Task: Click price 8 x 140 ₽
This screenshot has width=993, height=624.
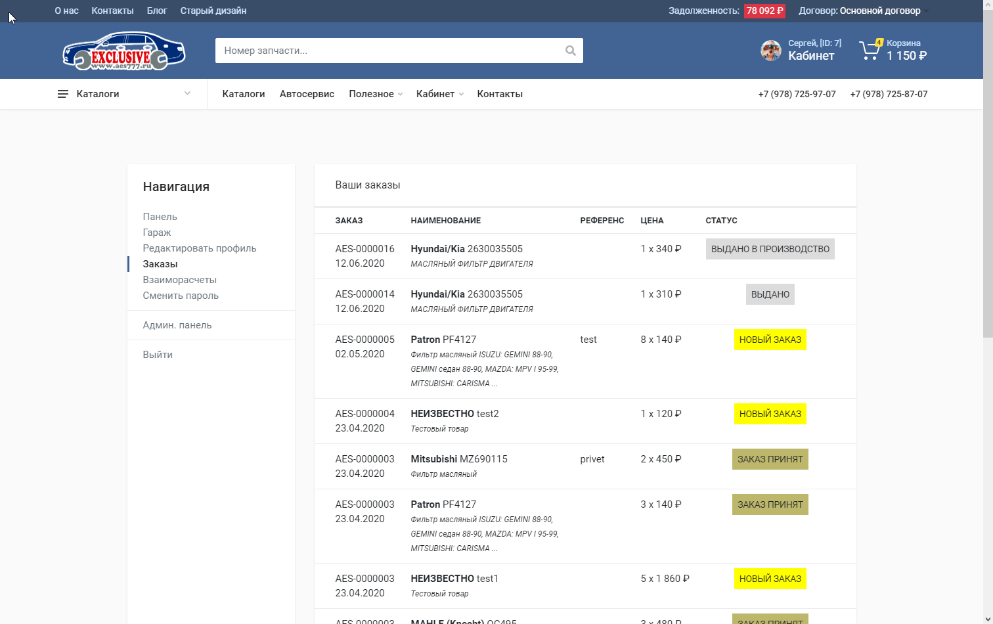Action: point(661,340)
